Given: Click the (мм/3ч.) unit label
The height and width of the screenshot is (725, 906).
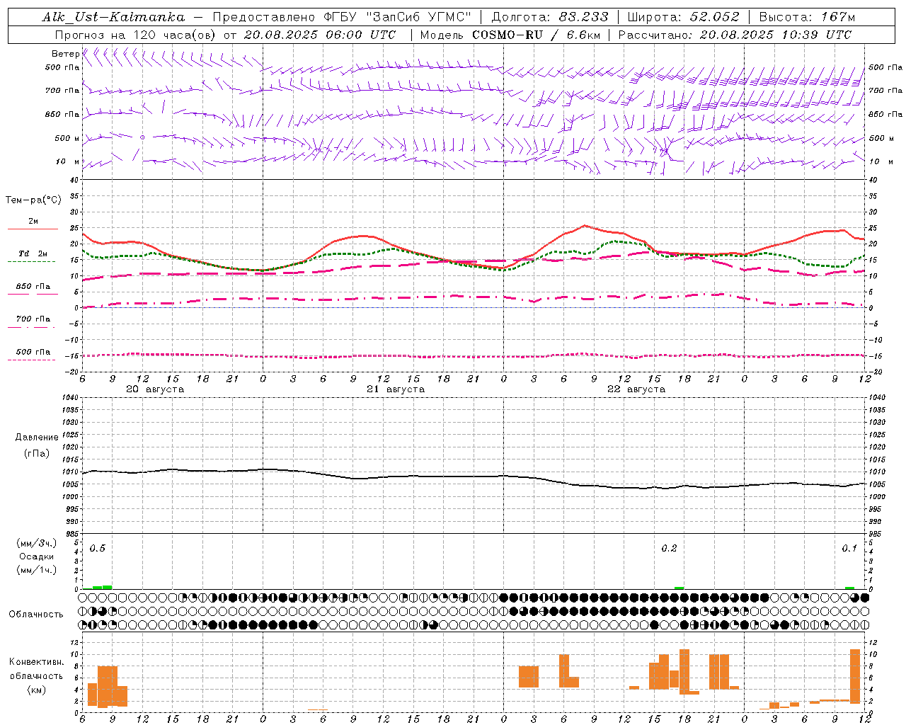Looking at the screenshot, I should point(36,544).
